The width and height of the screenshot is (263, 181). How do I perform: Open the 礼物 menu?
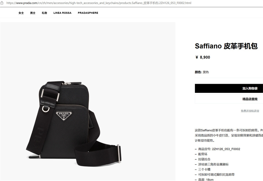point(44,13)
